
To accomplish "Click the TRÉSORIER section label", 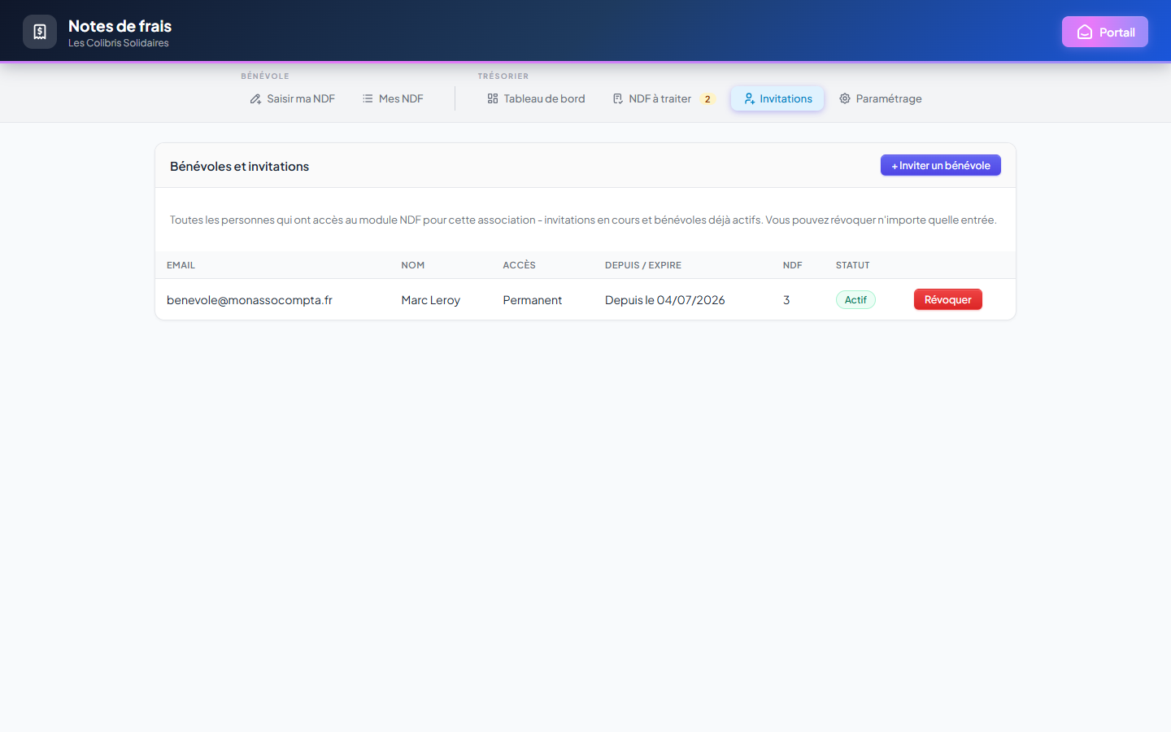I will click(503, 76).
